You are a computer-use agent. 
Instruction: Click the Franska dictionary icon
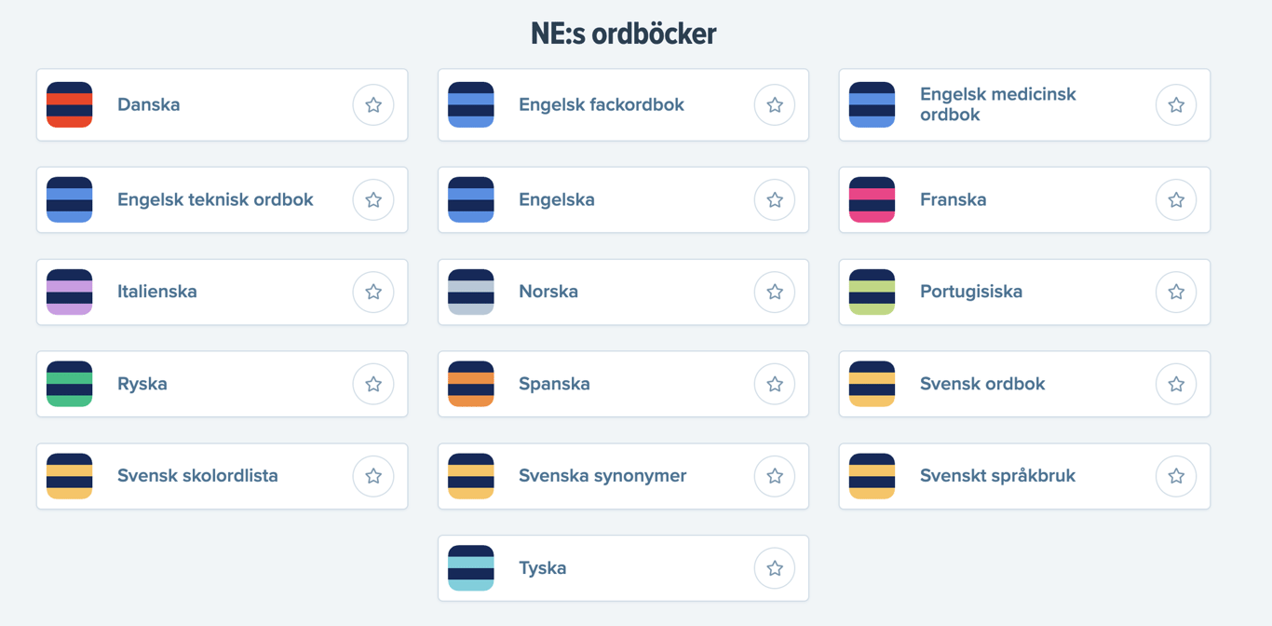coord(872,198)
